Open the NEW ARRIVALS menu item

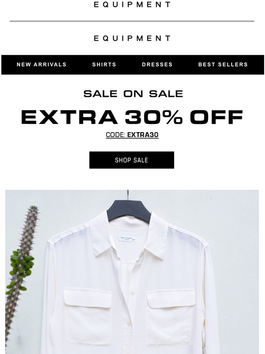(x=42, y=64)
